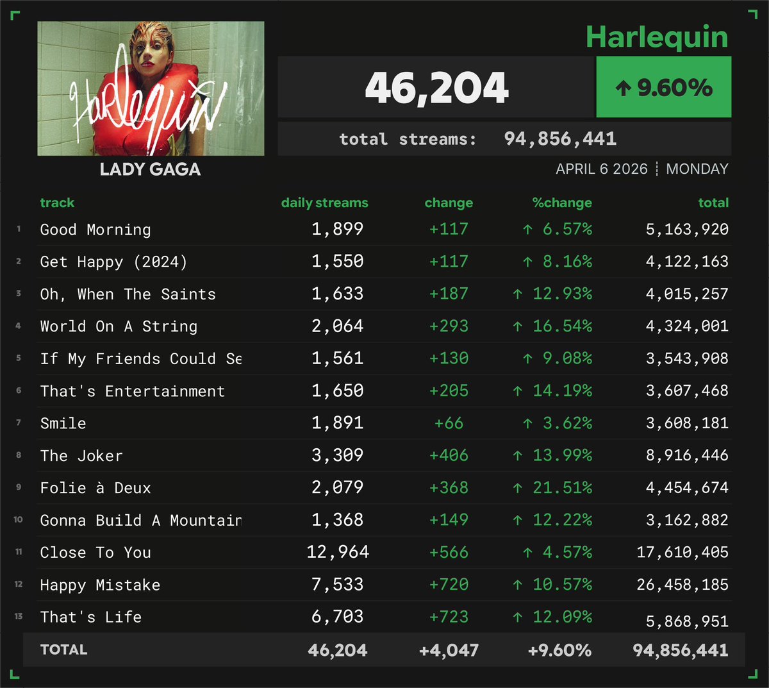Select the Gonna Build A Mountain track

click(x=141, y=520)
